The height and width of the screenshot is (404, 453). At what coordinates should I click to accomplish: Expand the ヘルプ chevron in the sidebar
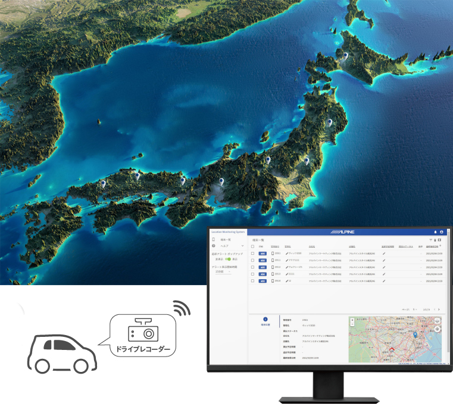242,246
